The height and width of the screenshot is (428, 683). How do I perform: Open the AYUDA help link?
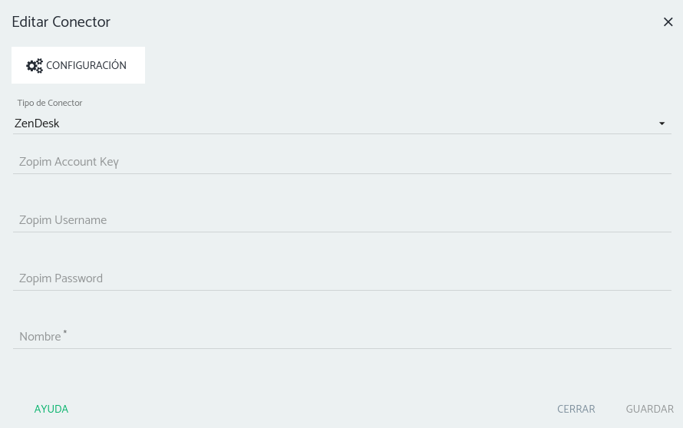(51, 410)
